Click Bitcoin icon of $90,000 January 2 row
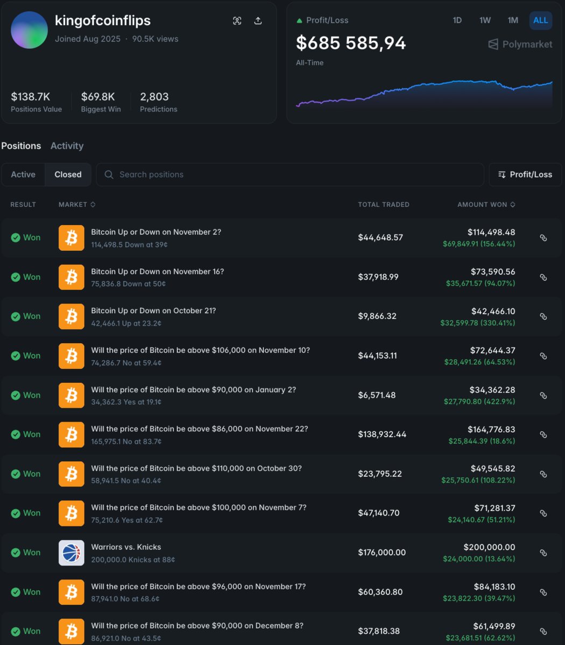 coord(72,396)
